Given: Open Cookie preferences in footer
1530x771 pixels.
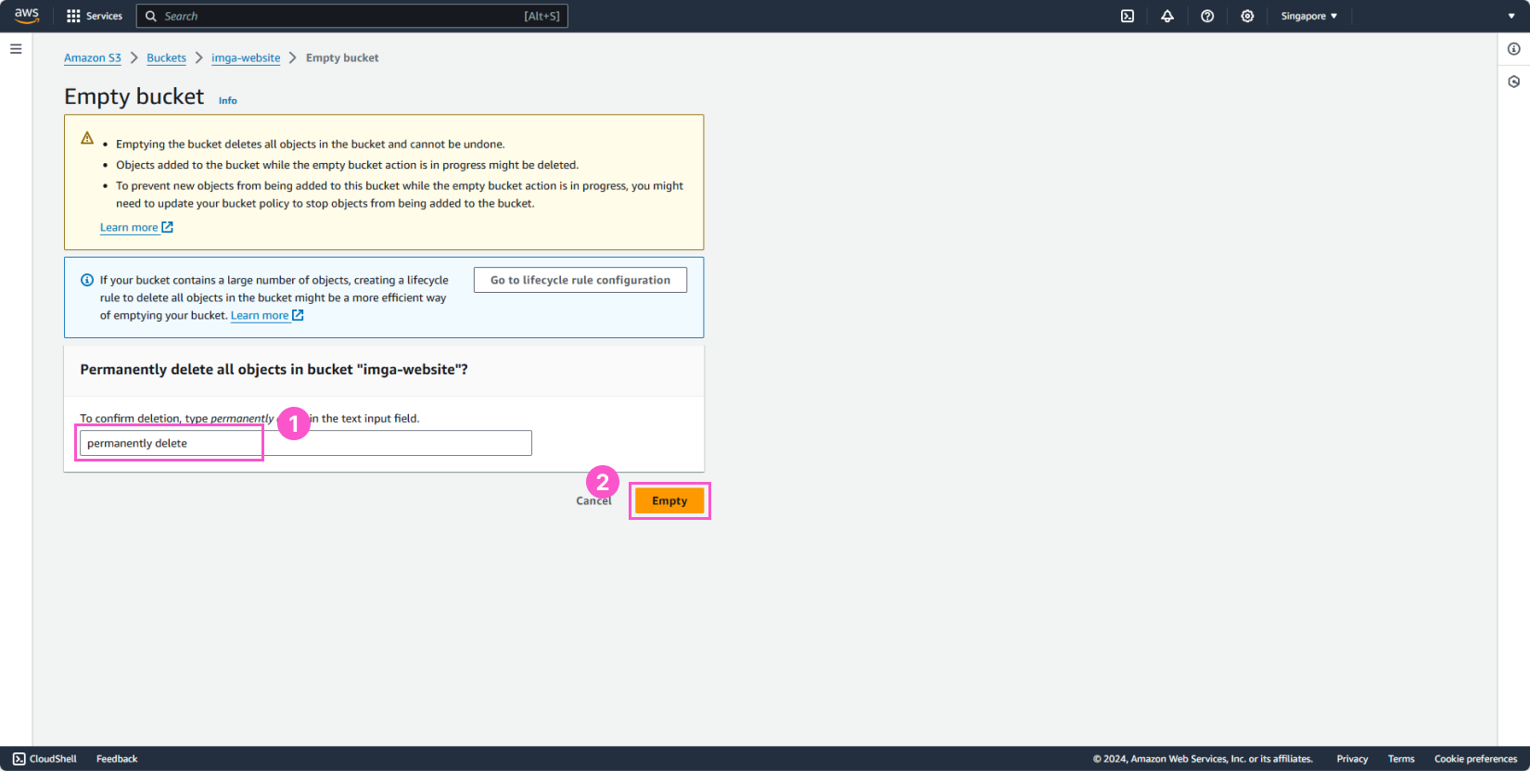Looking at the screenshot, I should 1475,759.
